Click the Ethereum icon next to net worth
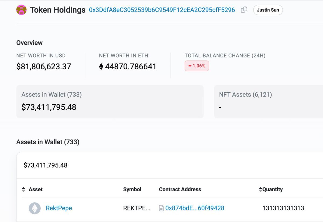323x222 pixels. pos(101,66)
